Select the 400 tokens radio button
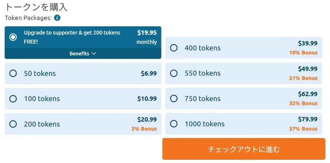The image size is (330, 163). pos(174,48)
